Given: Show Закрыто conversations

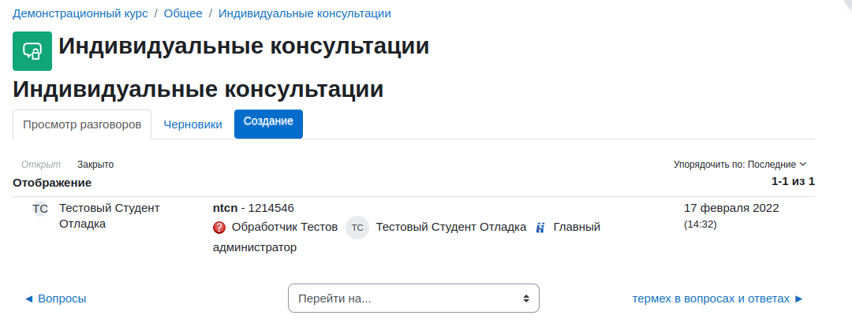Looking at the screenshot, I should click(95, 165).
